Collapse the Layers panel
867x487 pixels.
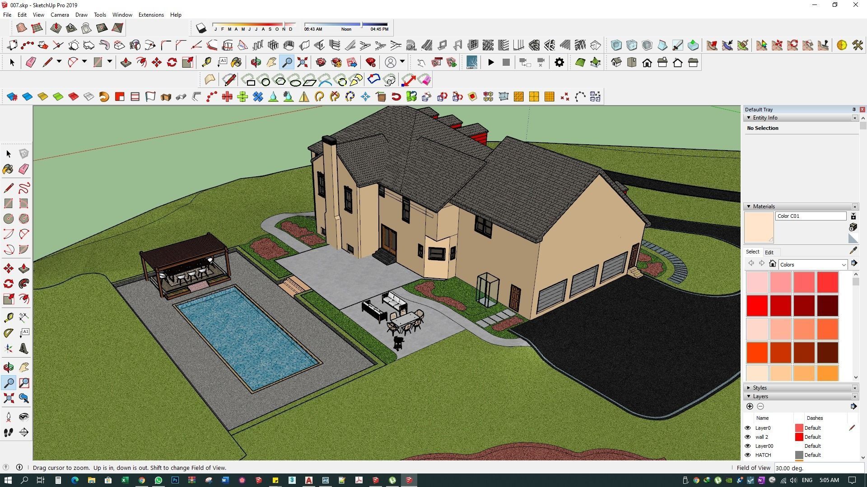749,396
